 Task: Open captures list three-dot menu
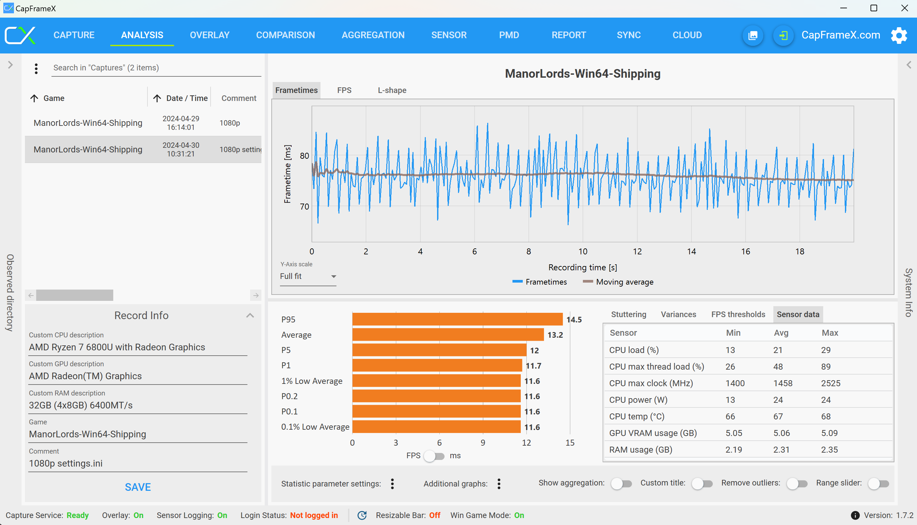[36, 68]
